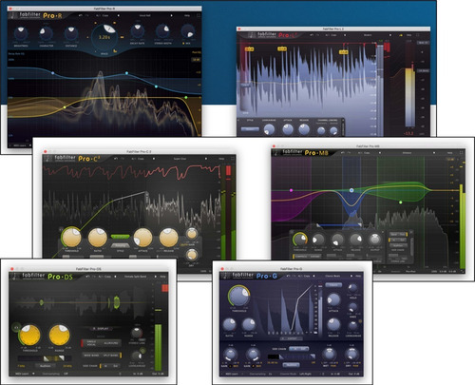Select the green EQ point in Pro-R display
The height and width of the screenshot is (385, 475).
[186, 97]
